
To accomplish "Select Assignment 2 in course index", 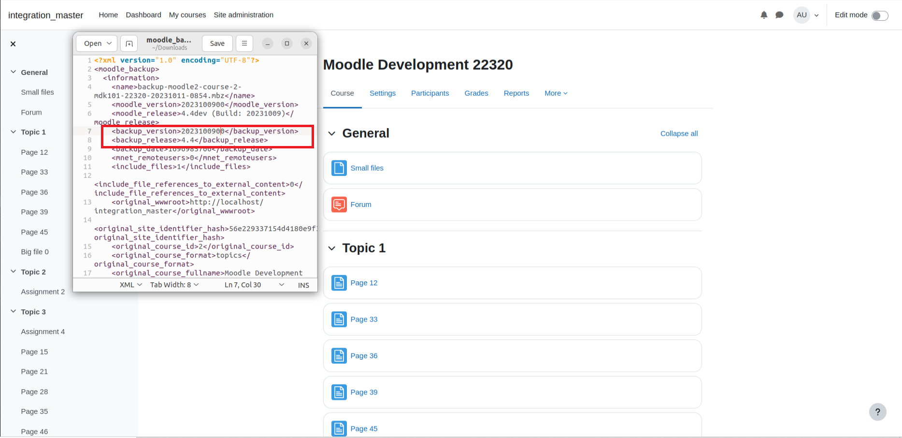I will [x=43, y=292].
